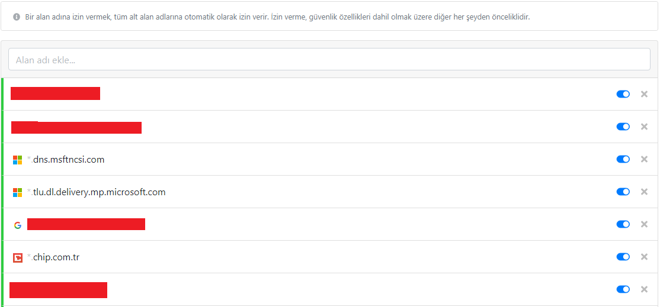The height and width of the screenshot is (307, 660).
Task: Toggle the entry just below *.chip.com.tr
Action: [x=623, y=289]
